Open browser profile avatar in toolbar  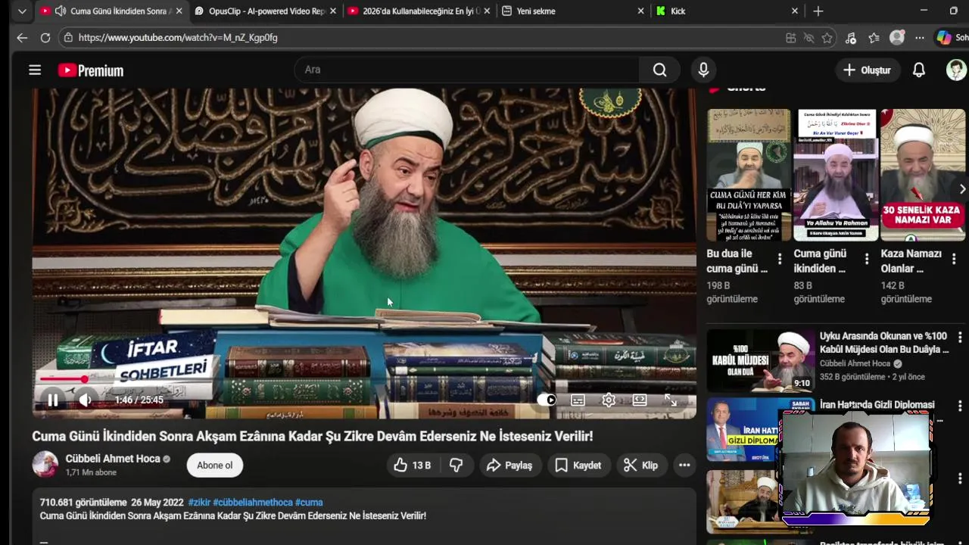[897, 37]
